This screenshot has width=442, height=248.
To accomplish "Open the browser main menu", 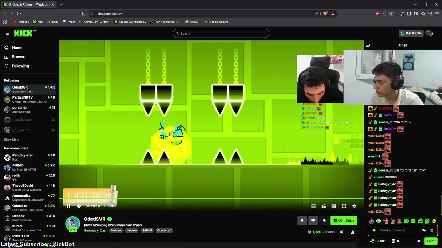I will (x=437, y=14).
